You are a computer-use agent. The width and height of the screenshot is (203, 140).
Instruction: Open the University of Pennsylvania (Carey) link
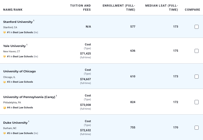coord(29,97)
